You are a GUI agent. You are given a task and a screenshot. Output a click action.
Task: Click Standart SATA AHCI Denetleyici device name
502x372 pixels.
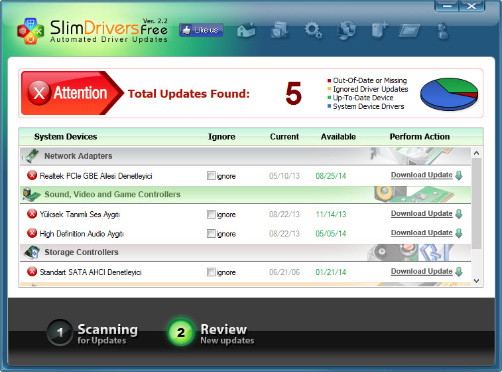click(91, 272)
